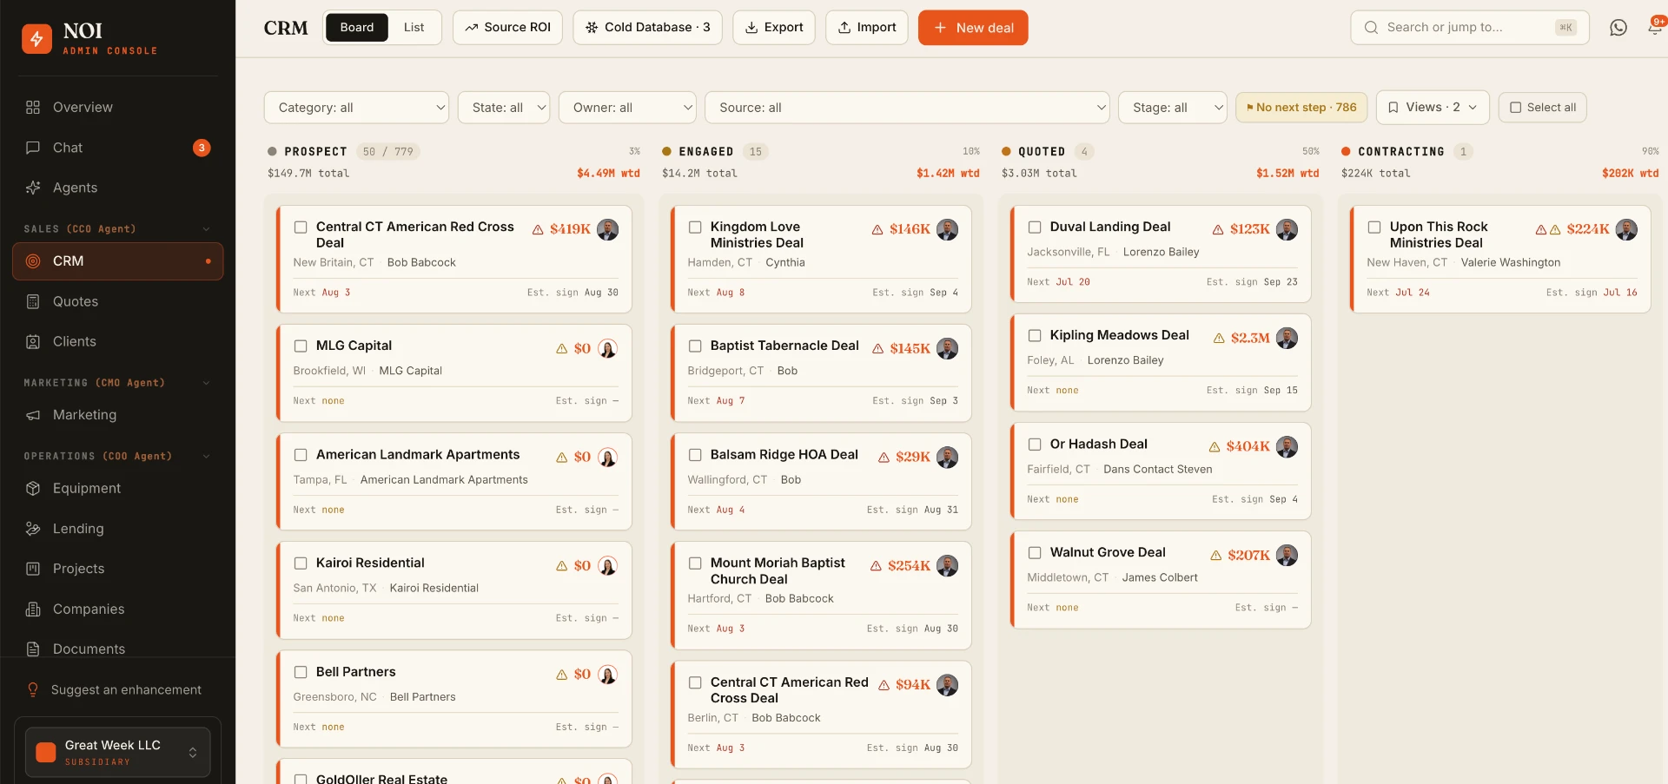This screenshot has width=1668, height=784.
Task: Open the Great Week LLC subsidiary switcher
Action: 118,752
